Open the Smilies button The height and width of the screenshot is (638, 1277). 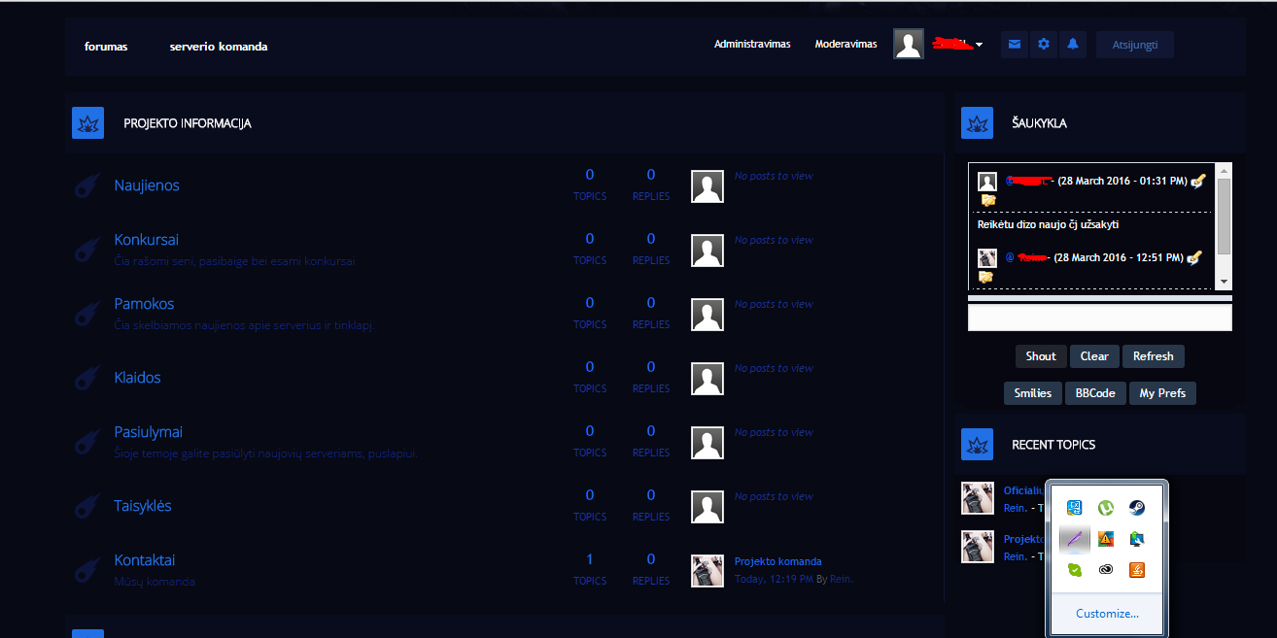tap(1033, 393)
